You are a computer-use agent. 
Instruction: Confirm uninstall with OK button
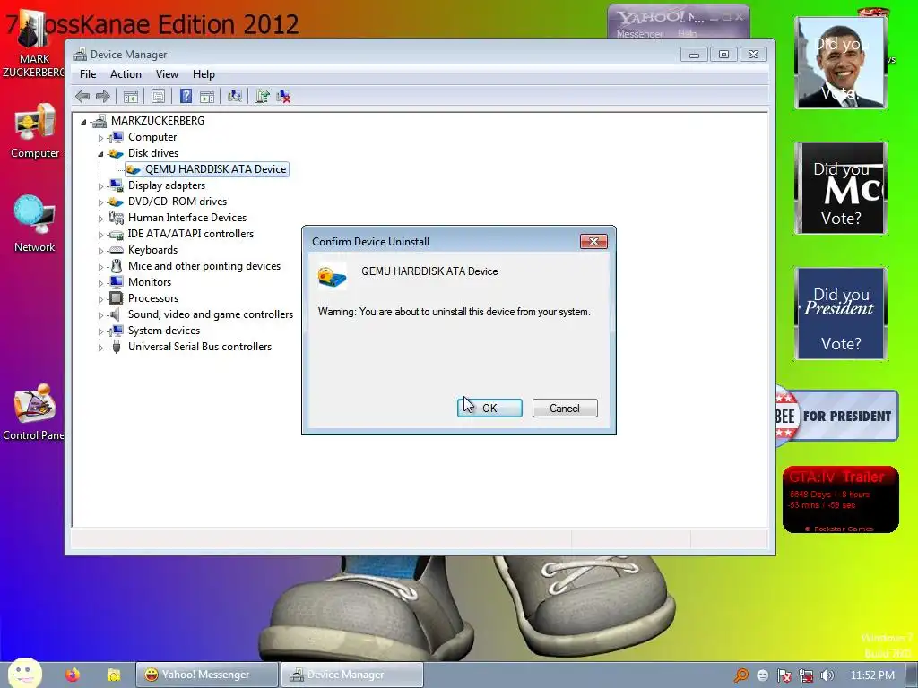click(x=489, y=408)
